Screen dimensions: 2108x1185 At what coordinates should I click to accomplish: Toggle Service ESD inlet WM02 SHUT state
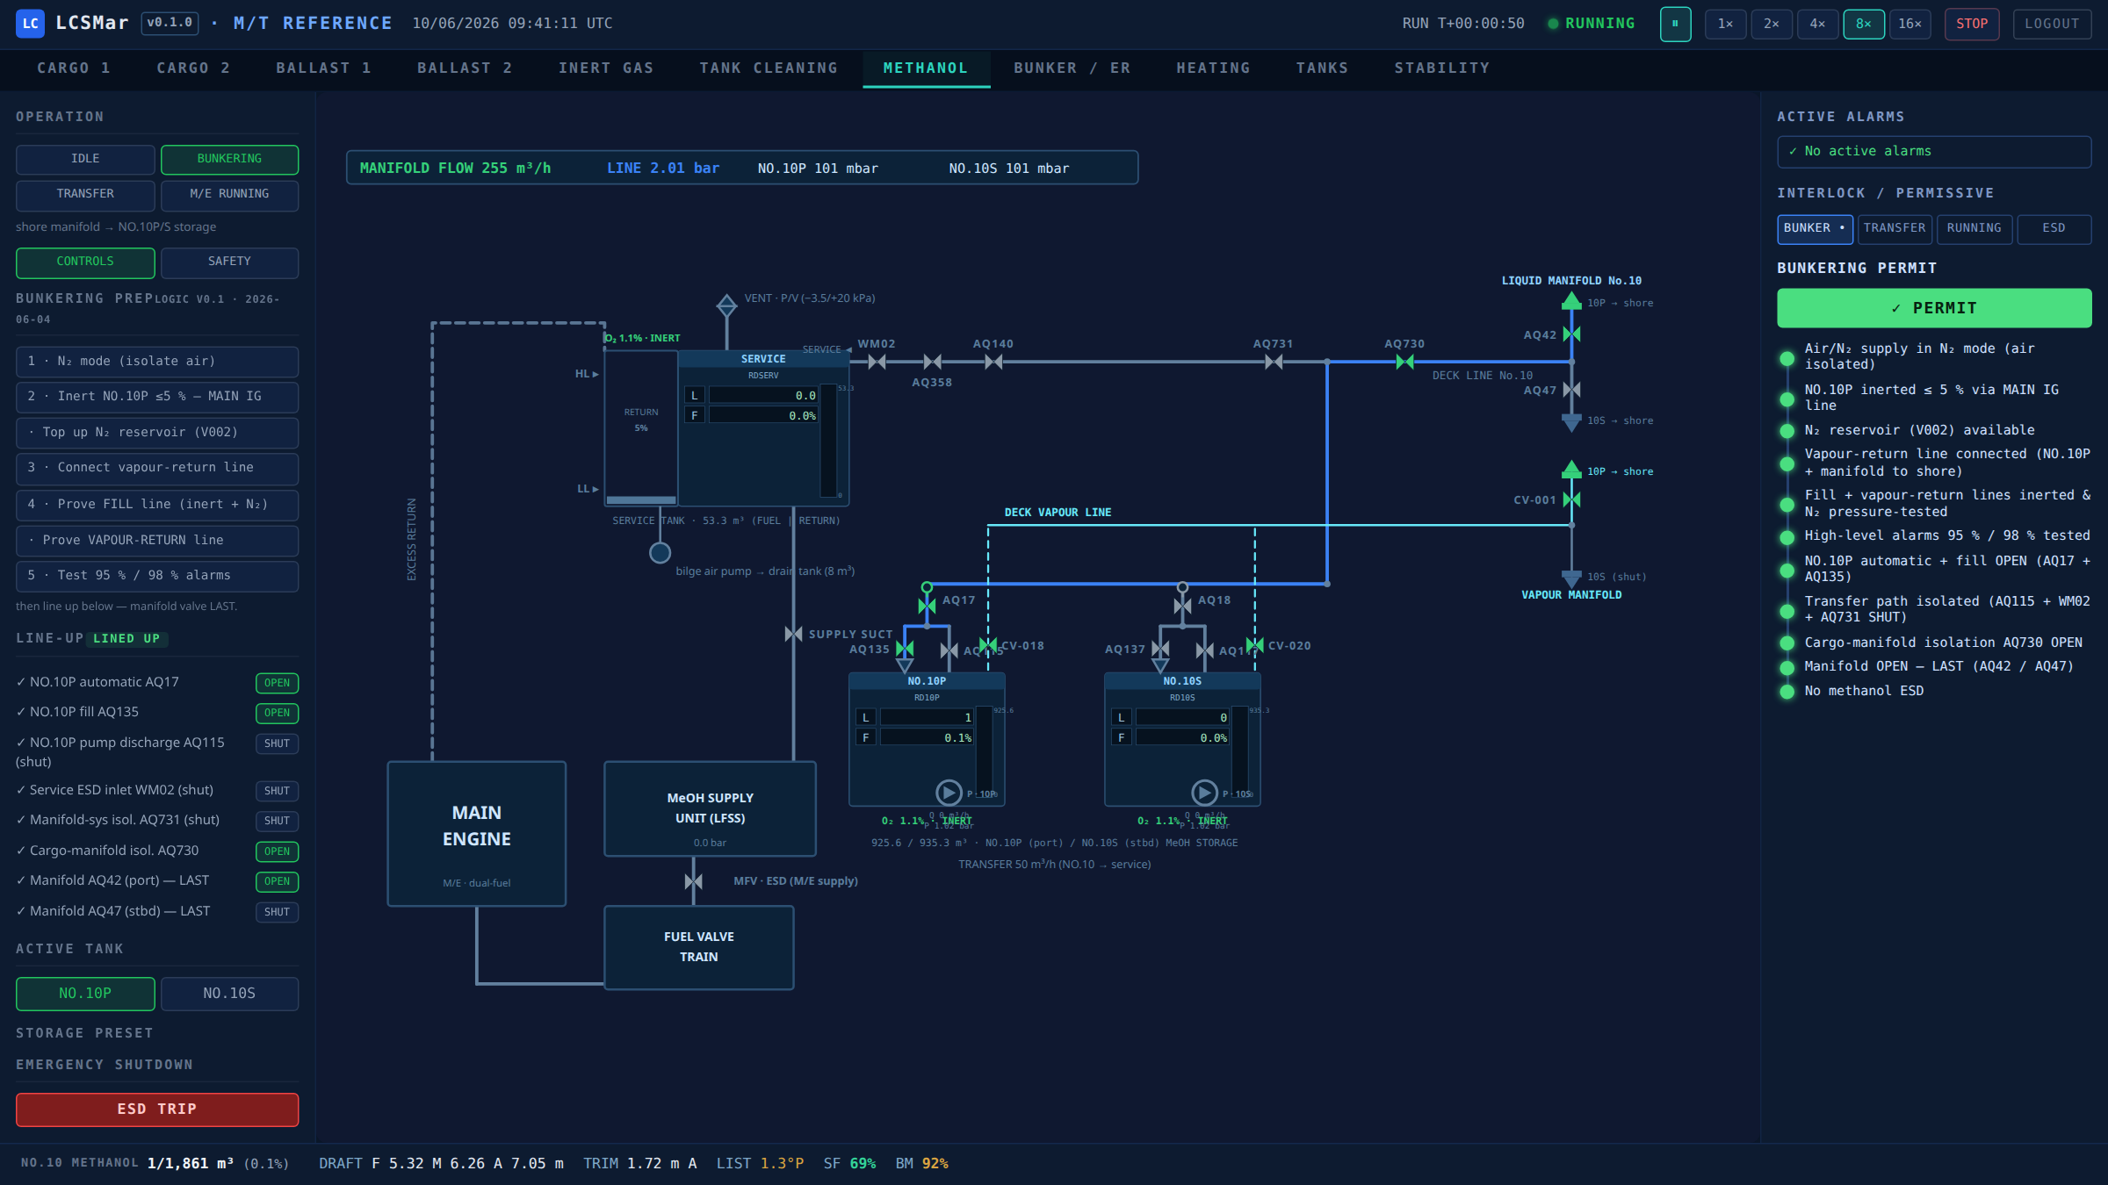(277, 791)
